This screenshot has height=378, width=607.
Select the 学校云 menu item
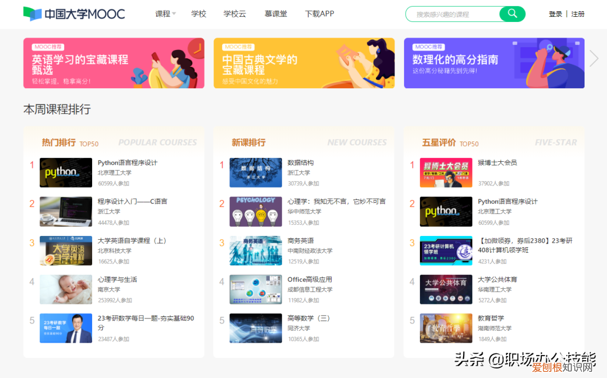[234, 13]
